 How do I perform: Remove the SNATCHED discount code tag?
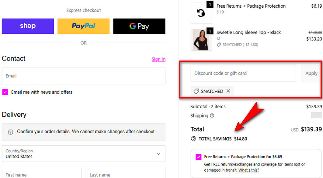click(x=229, y=91)
